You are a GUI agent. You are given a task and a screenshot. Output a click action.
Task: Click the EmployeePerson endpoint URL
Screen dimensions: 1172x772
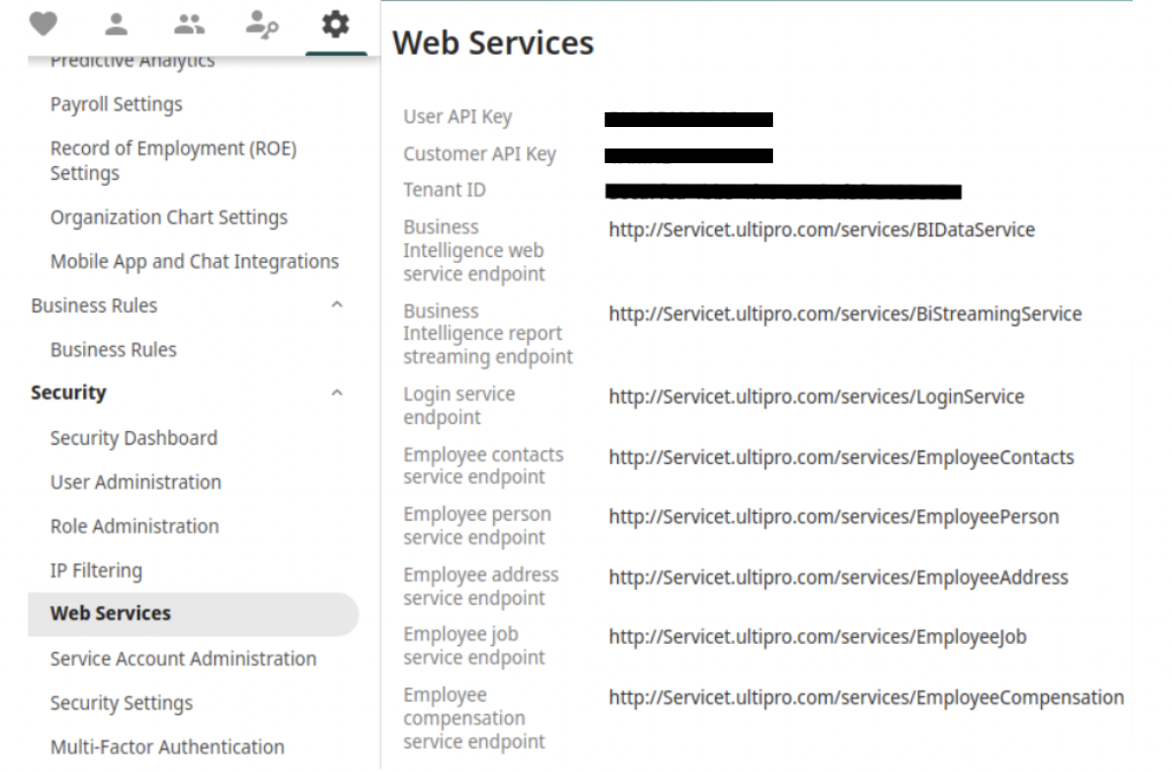coord(834,517)
